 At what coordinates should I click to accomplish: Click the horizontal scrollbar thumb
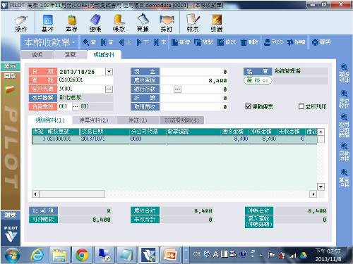point(72,194)
